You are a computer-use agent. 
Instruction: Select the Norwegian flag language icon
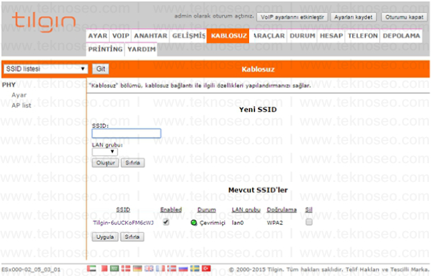(172, 269)
